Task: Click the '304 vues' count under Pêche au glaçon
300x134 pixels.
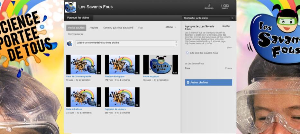Action: tap(147, 80)
